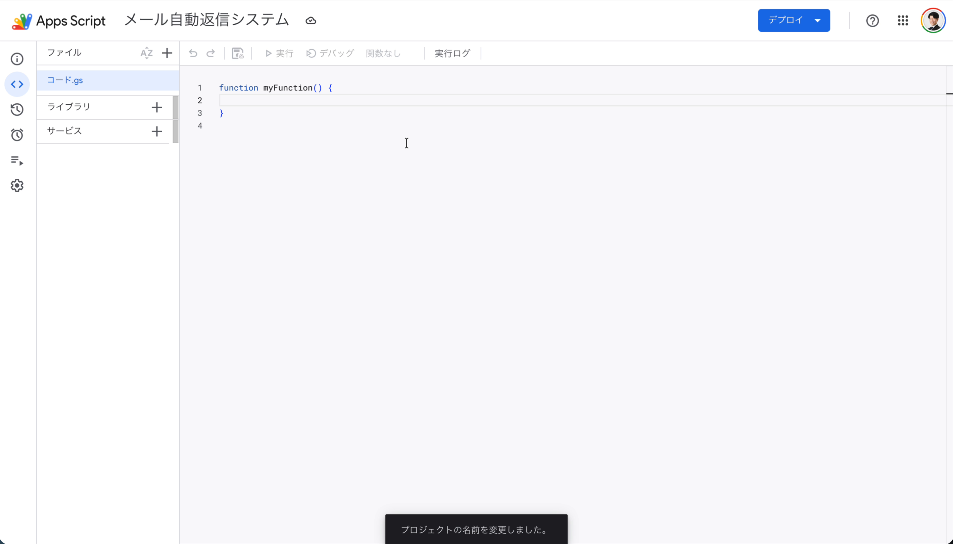This screenshot has width=953, height=544.
Task: Run the script with 実行
Action: [278, 53]
